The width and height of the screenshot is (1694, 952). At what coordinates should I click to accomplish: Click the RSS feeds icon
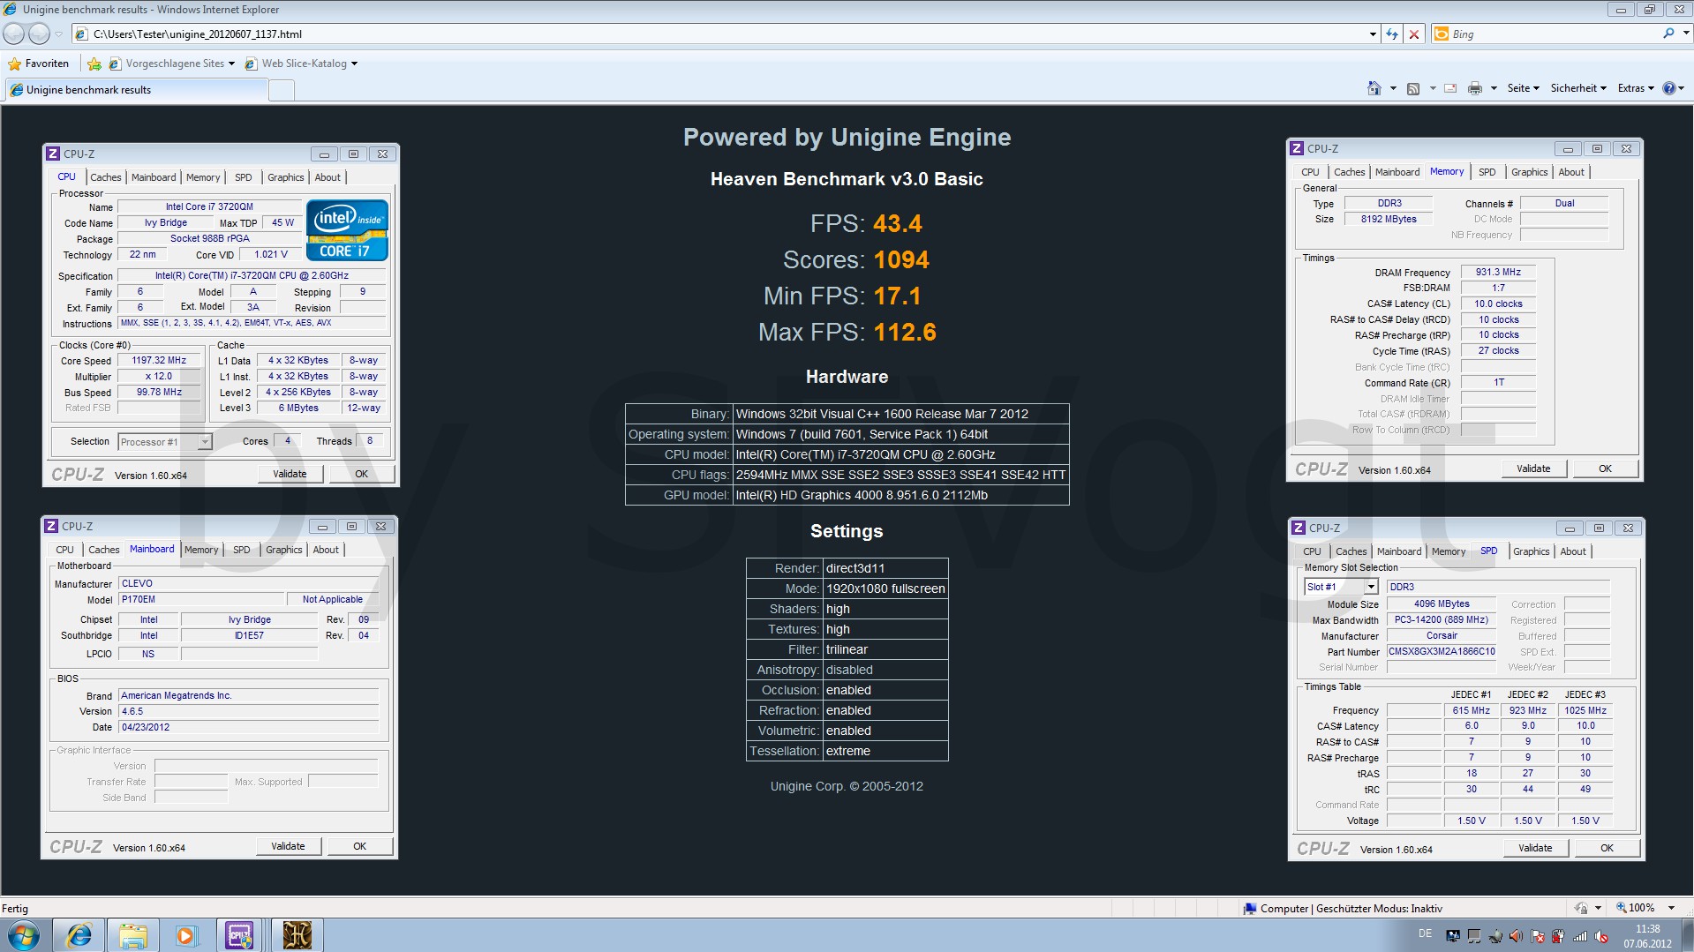(x=1413, y=88)
